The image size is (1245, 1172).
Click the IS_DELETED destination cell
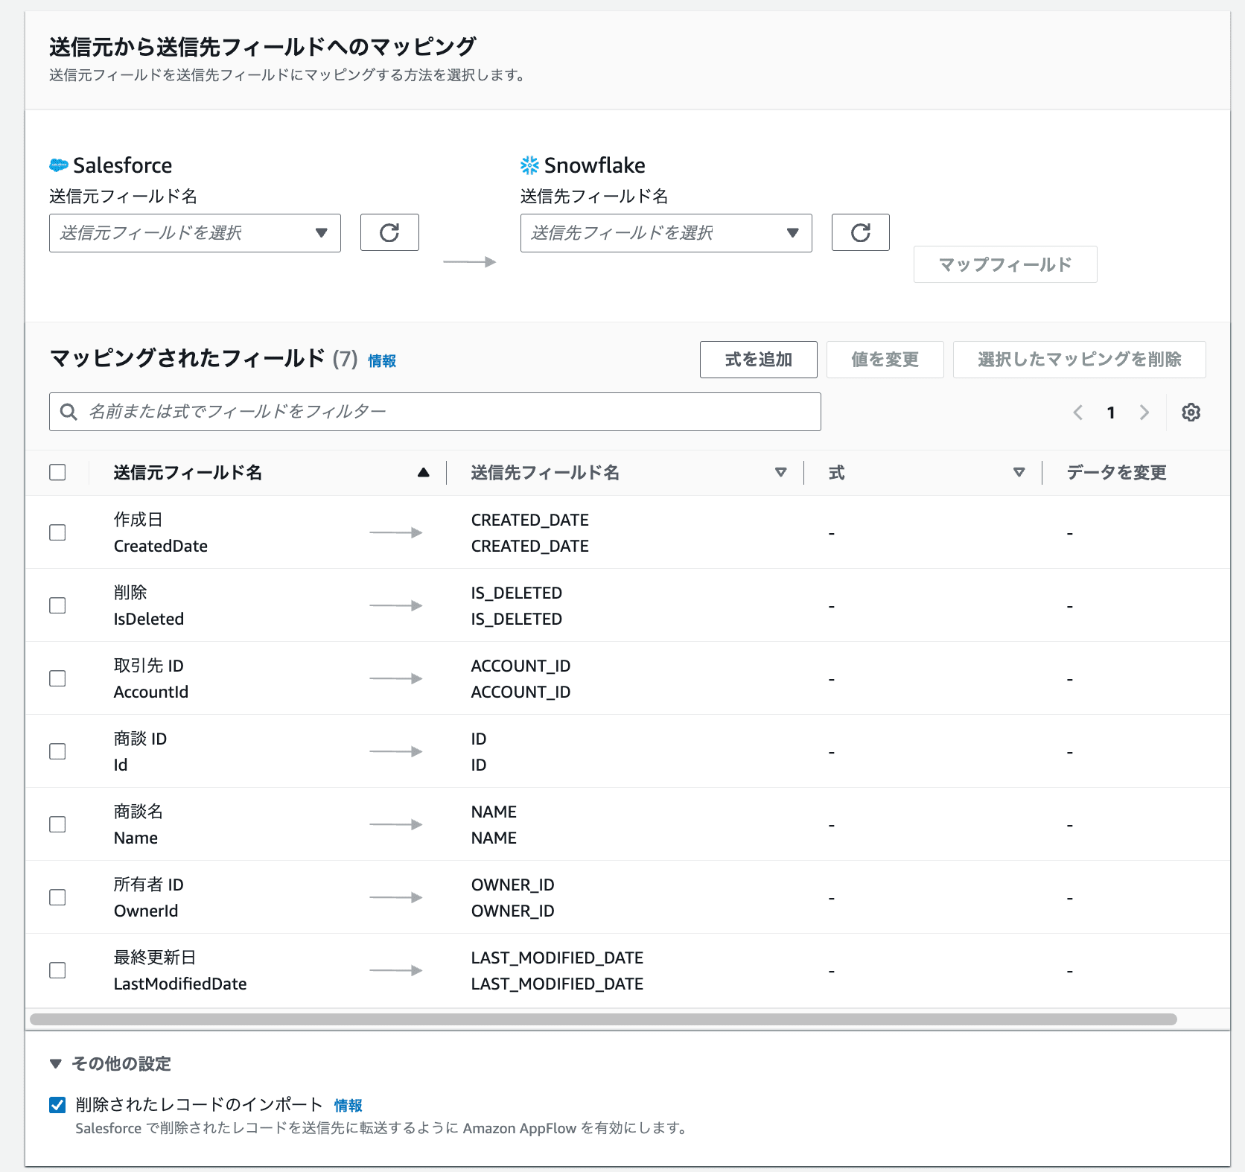coord(516,605)
